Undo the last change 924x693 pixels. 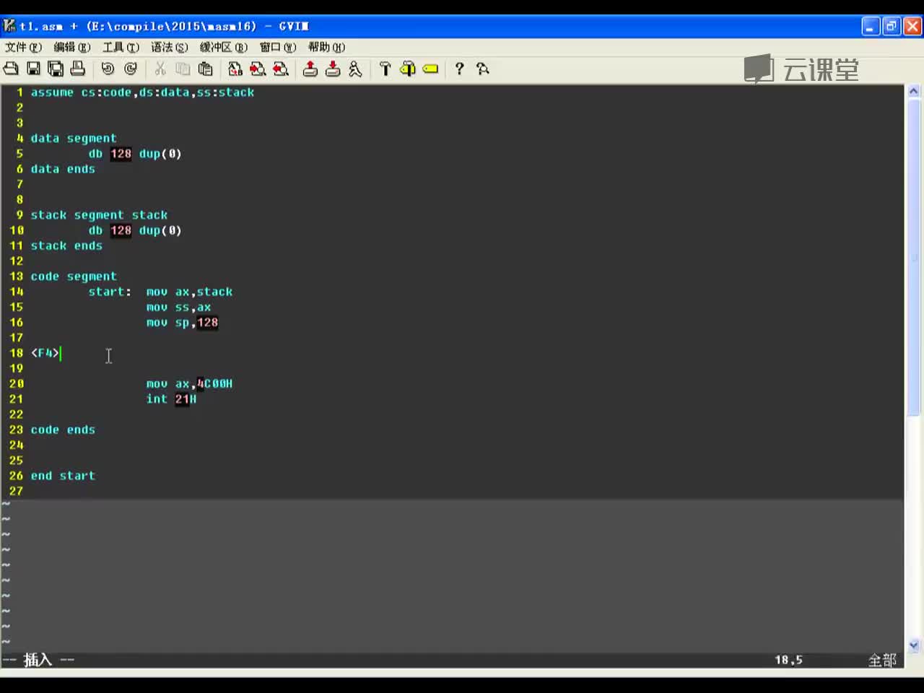(x=108, y=69)
